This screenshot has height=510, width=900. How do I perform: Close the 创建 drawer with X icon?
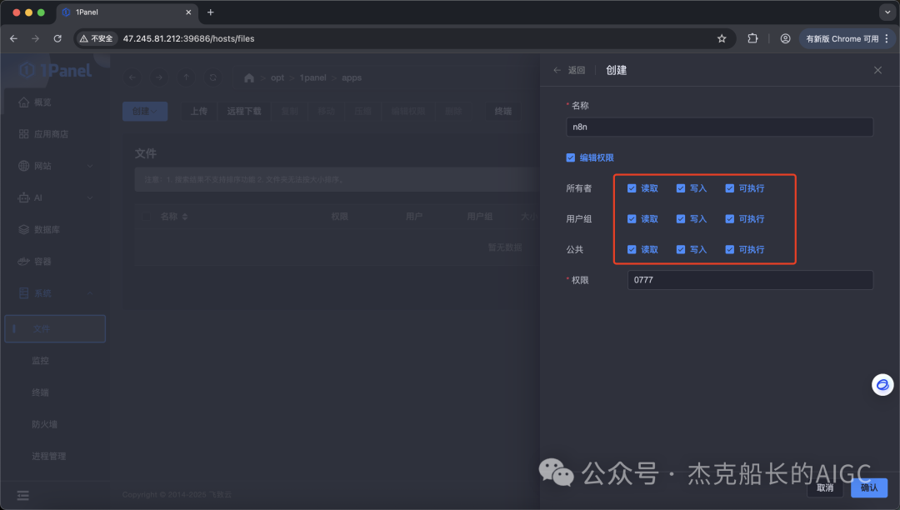click(x=877, y=70)
